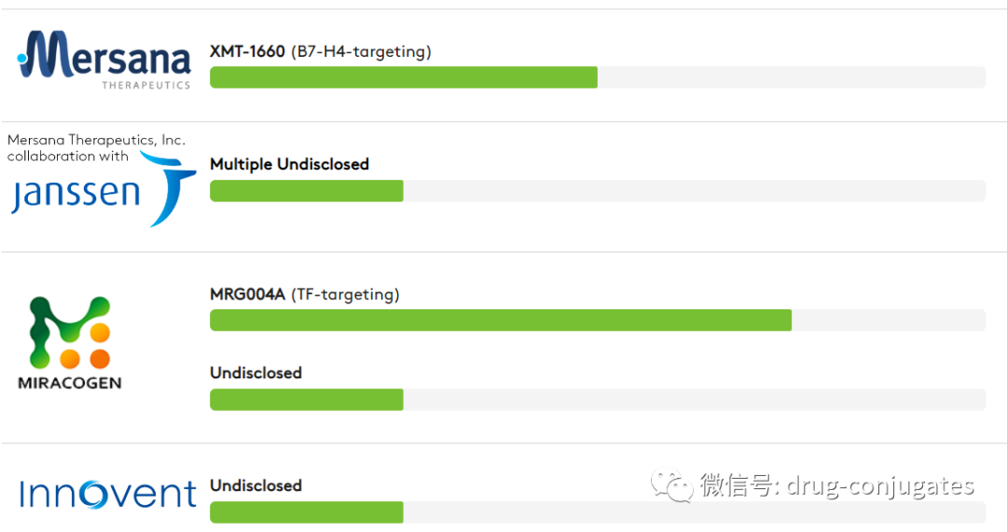Select the XMT-1660 progress bar

pyautogui.click(x=598, y=77)
